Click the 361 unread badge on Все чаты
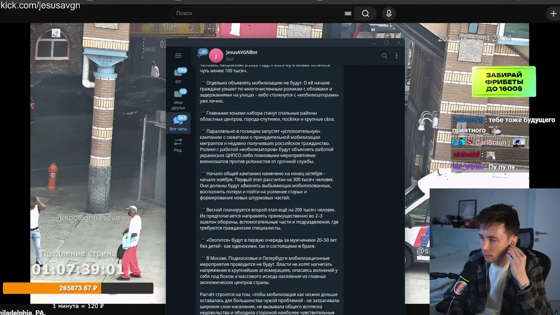 pos(182,118)
